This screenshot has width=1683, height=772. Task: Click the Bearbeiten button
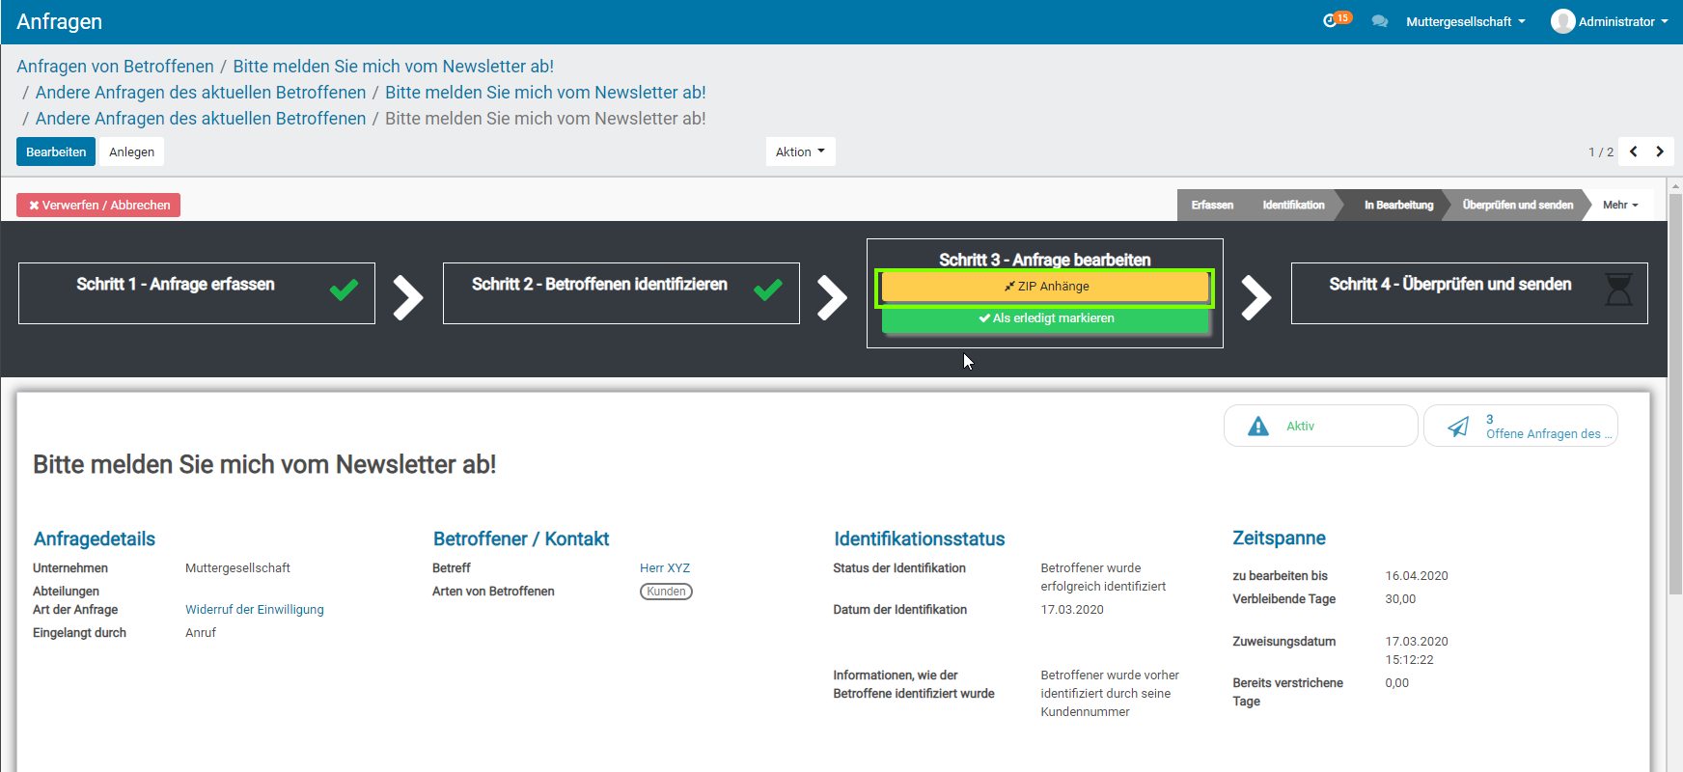tap(56, 152)
